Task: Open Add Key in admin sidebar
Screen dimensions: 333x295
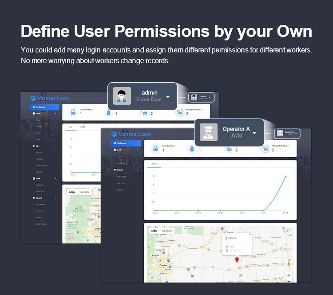Action: (x=40, y=159)
